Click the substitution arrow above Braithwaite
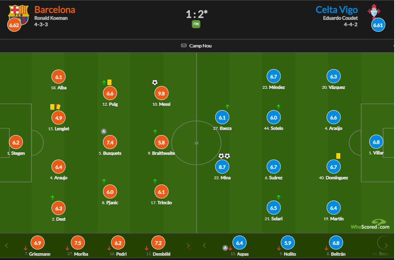The width and height of the screenshot is (395, 260). click(x=155, y=131)
